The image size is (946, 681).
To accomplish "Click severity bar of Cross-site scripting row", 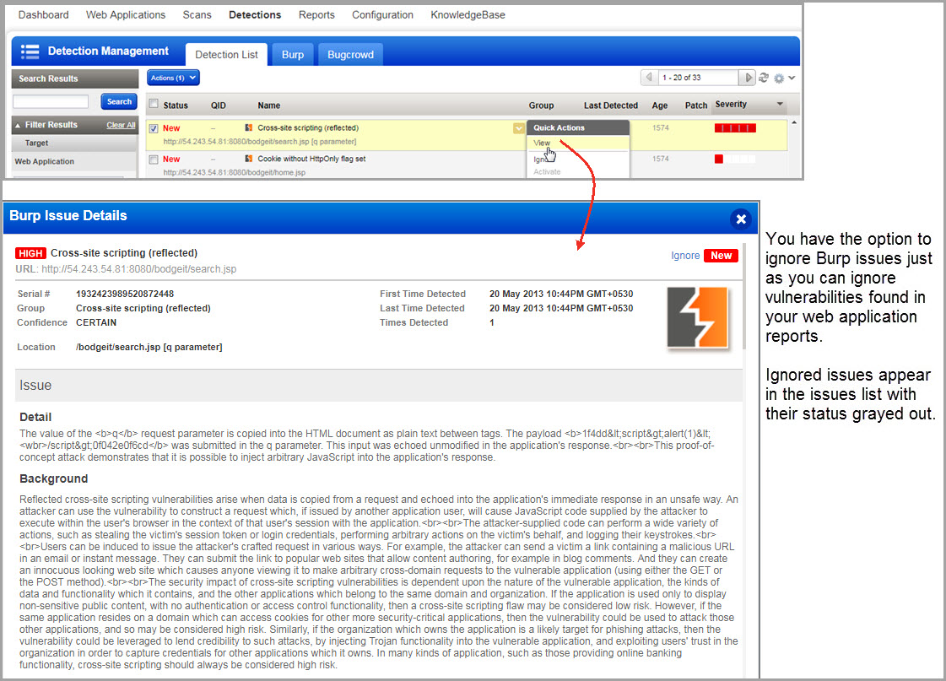I will [x=735, y=128].
